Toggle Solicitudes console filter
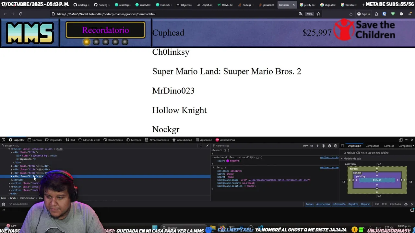This screenshot has height=233, width=415. pyautogui.click(x=395, y=204)
